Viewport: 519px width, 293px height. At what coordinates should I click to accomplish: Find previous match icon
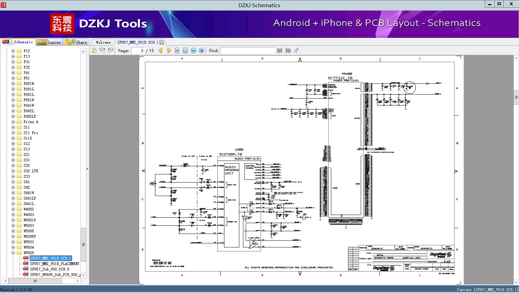280,50
